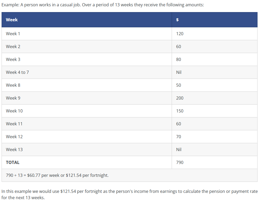This screenshot has height=201, width=262.
Task: Click the 200 amount cell
Action: pyautogui.click(x=180, y=98)
